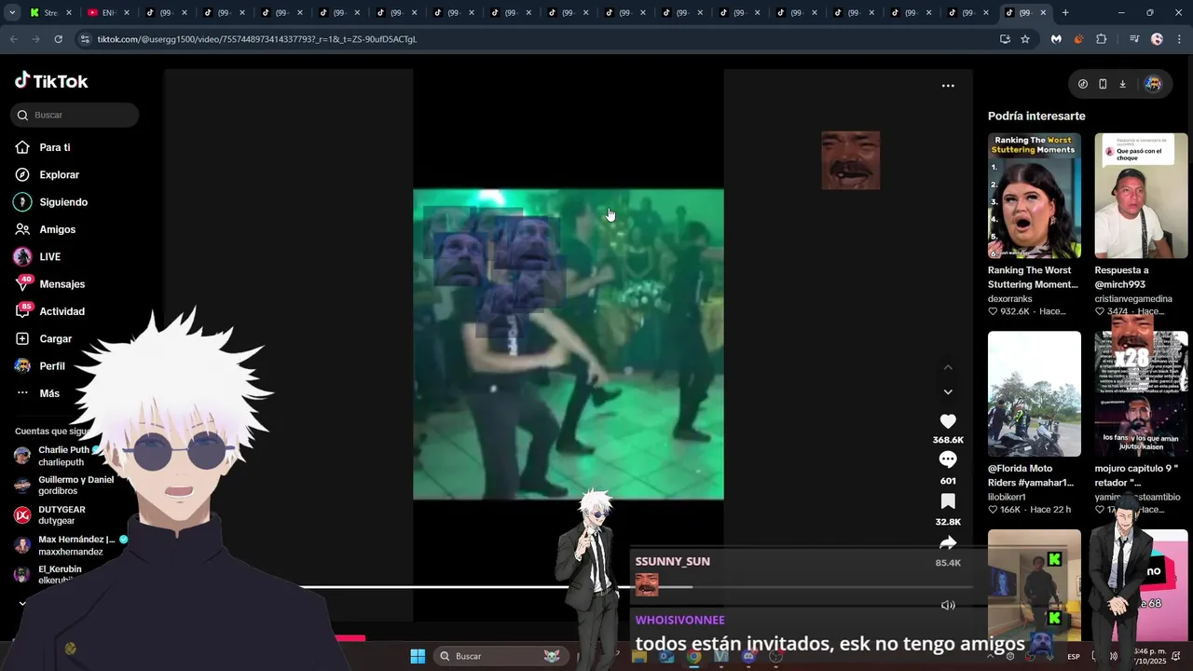Open Ranking The Worst Stuttering Moments thumbnail
Viewport: 1193px width, 671px height.
(x=1035, y=196)
